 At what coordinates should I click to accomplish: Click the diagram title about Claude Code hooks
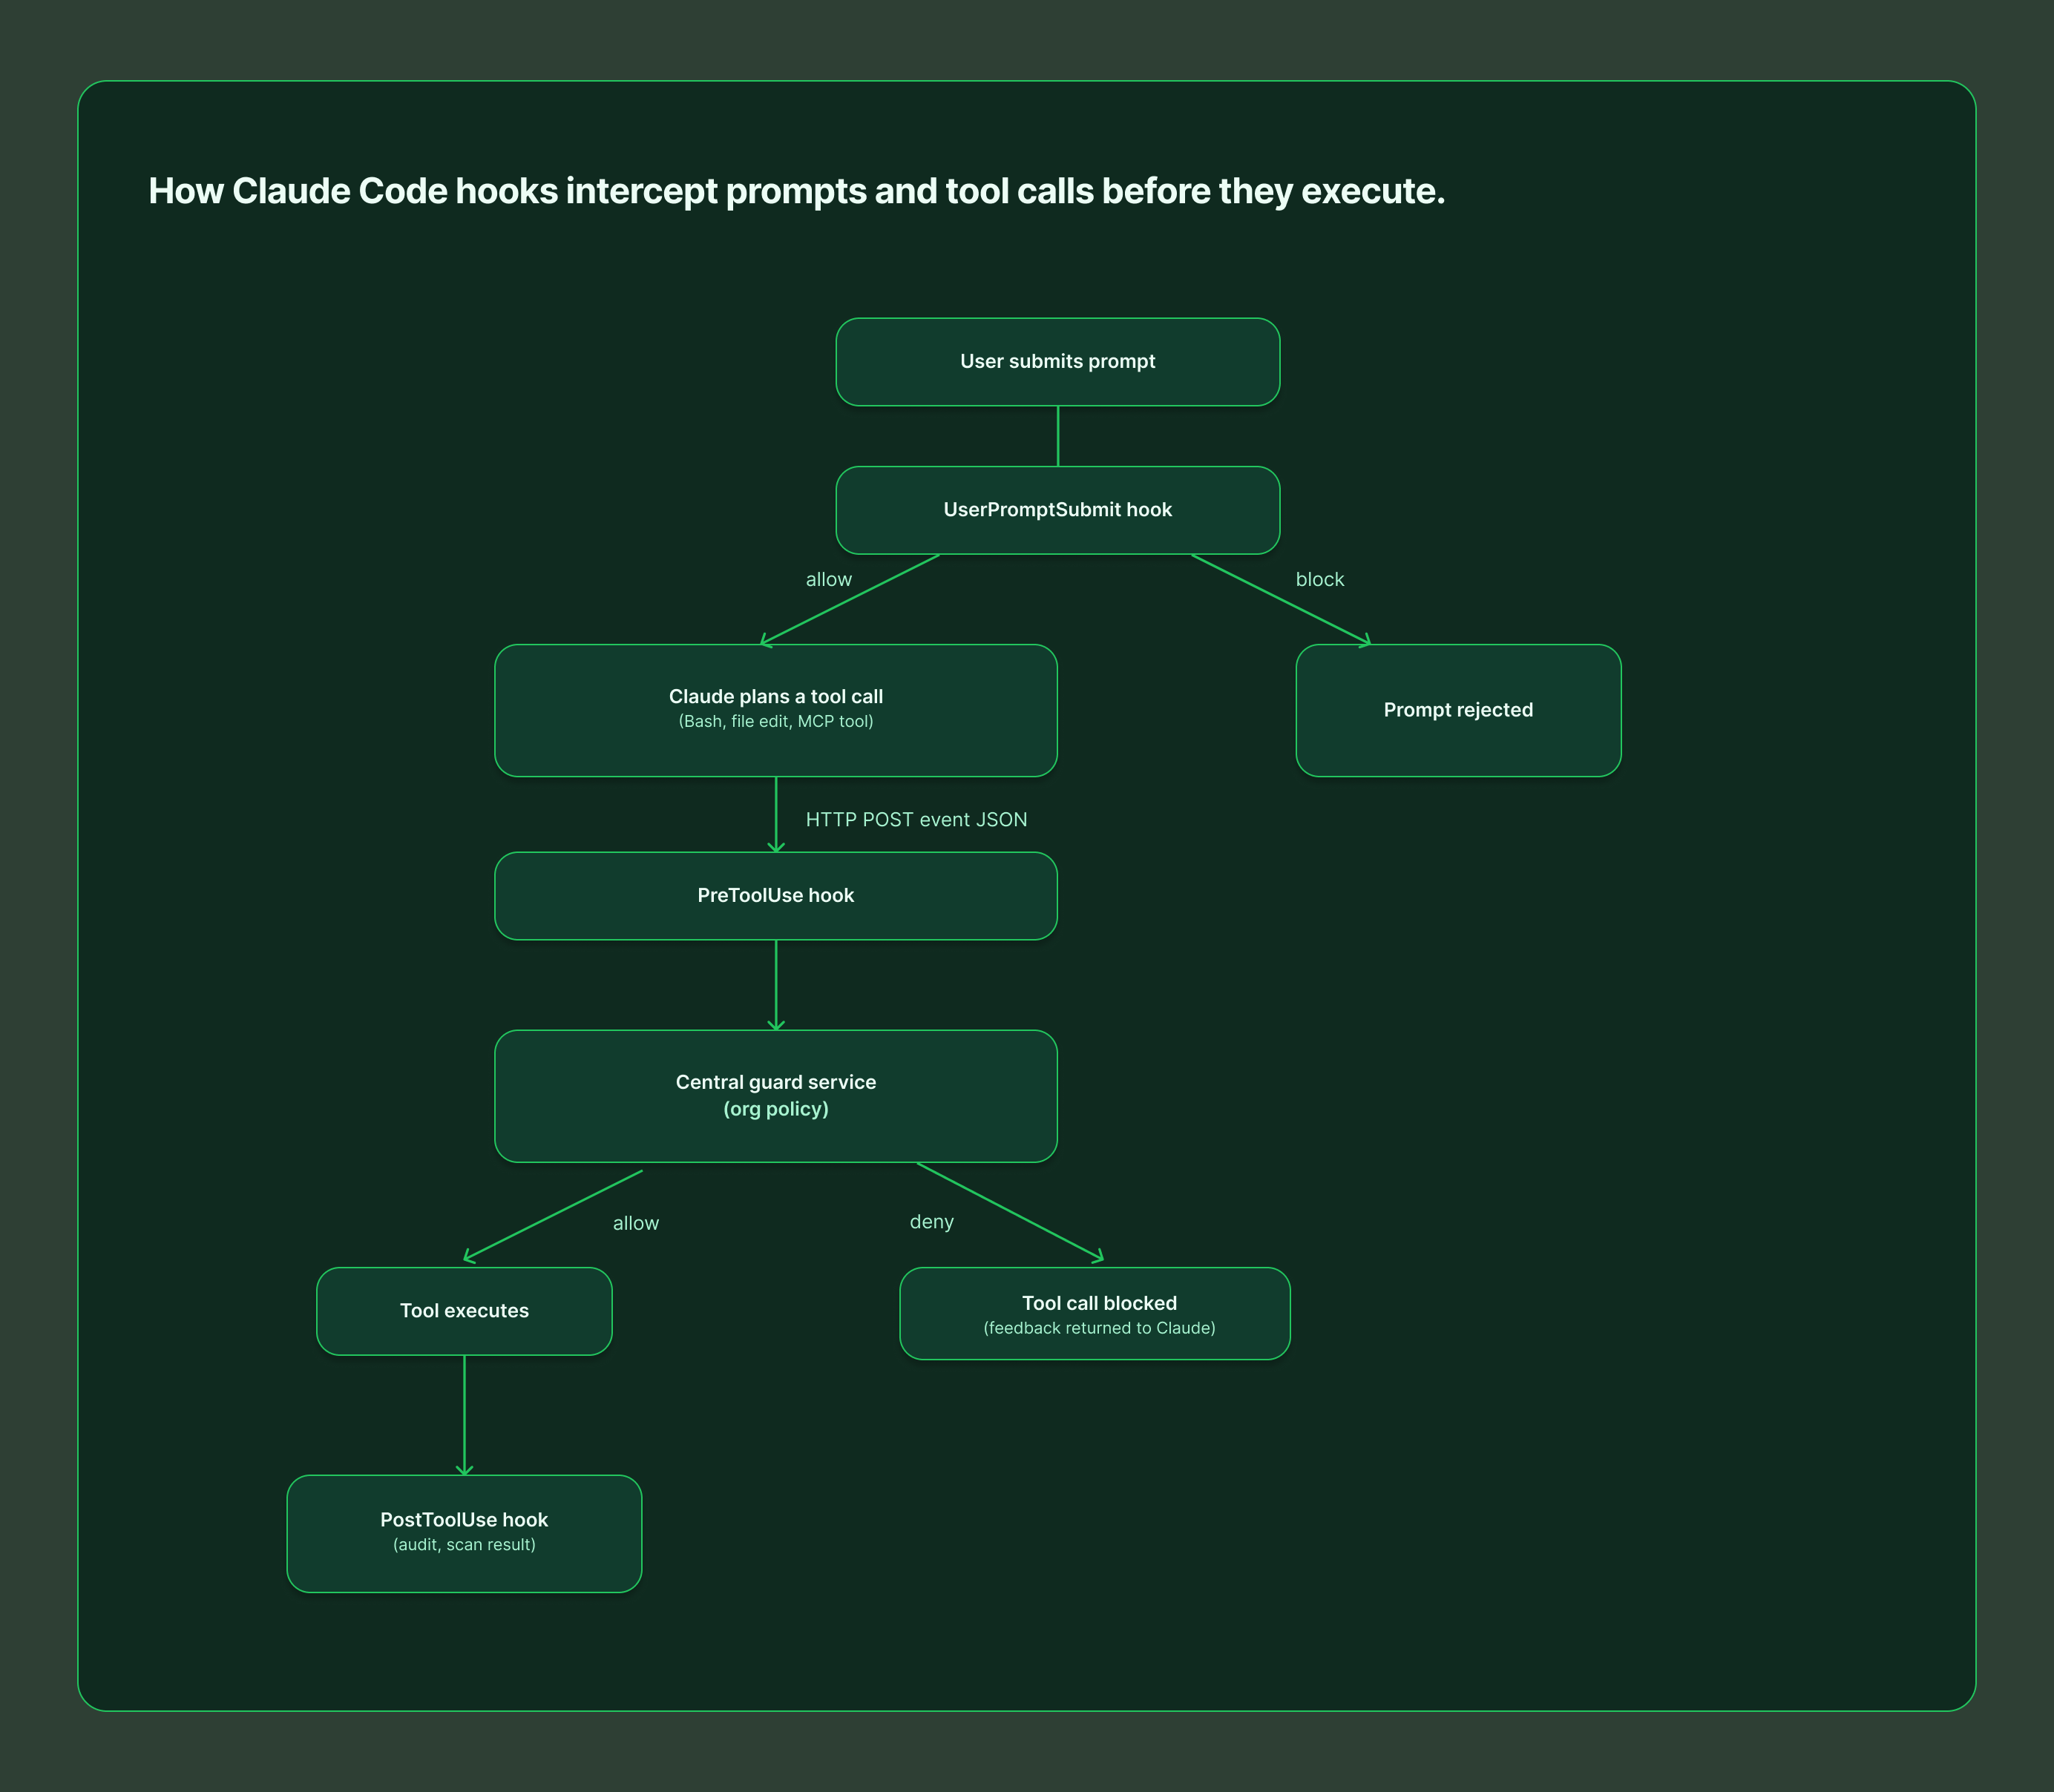pyautogui.click(x=796, y=191)
